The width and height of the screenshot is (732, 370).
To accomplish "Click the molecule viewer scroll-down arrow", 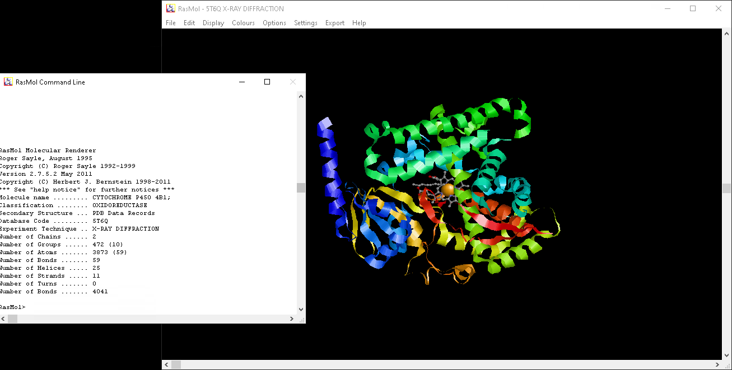I will (727, 355).
